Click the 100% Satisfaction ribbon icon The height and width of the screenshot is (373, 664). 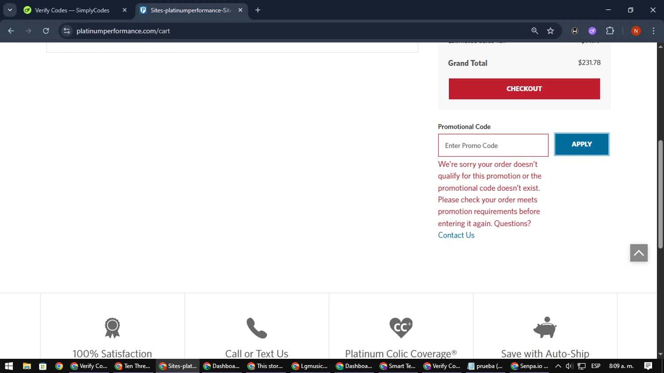point(112,328)
